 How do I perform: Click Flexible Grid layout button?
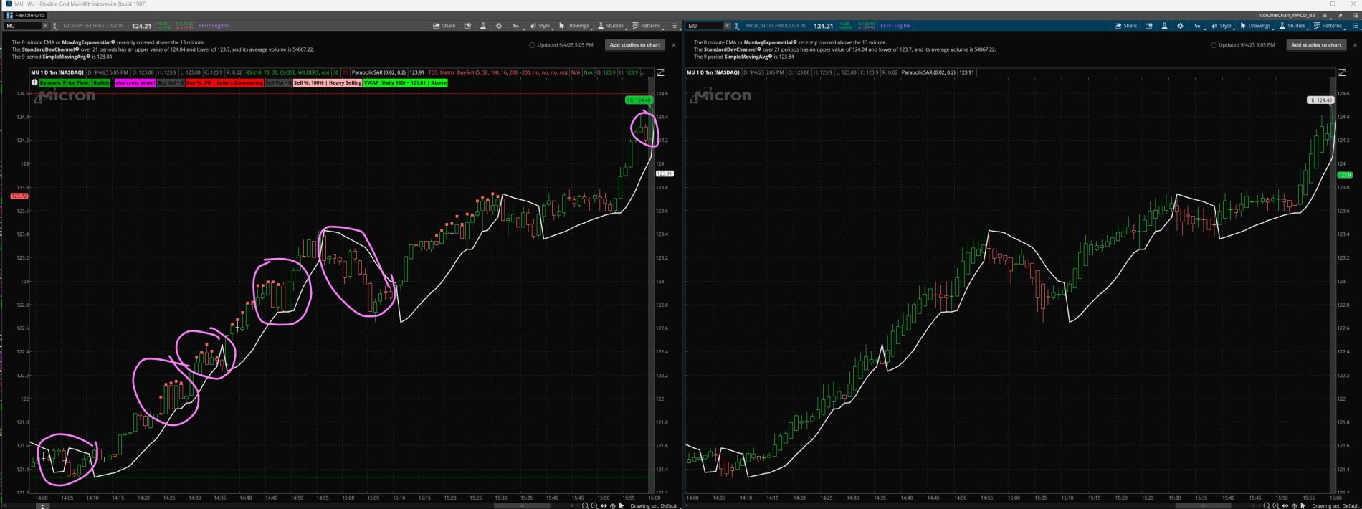coord(26,15)
